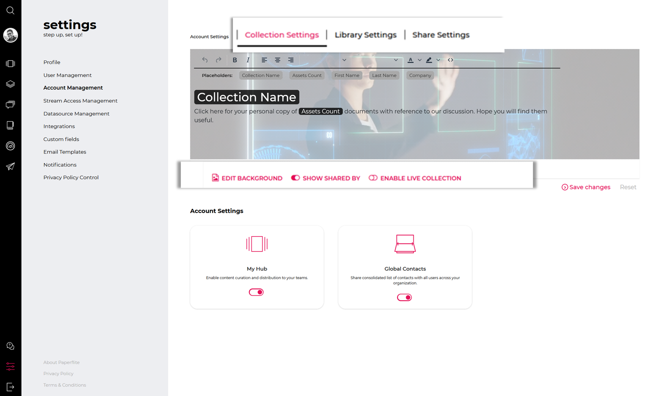Open Datasource Management

[76, 113]
